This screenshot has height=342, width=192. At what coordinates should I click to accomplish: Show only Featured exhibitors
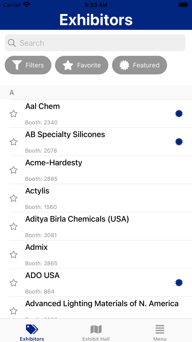pyautogui.click(x=140, y=65)
